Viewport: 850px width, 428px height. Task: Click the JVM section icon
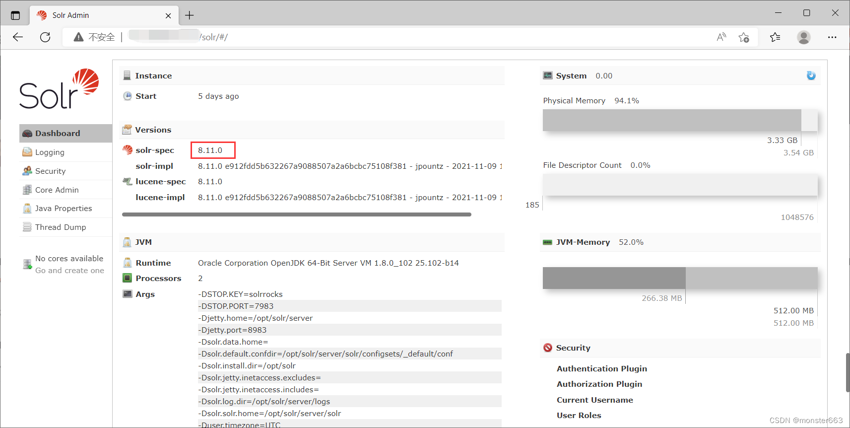tap(127, 242)
